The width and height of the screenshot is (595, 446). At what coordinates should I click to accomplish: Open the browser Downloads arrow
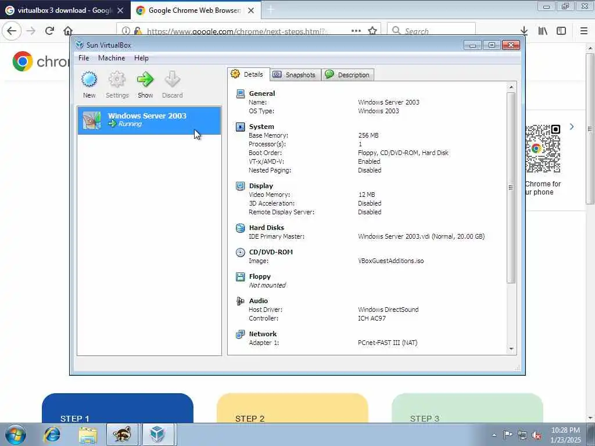pos(524,31)
